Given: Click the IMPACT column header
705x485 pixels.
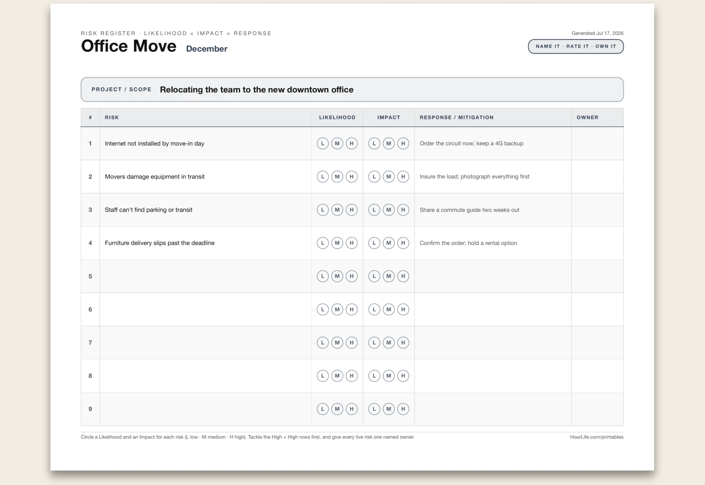Looking at the screenshot, I should pos(389,117).
